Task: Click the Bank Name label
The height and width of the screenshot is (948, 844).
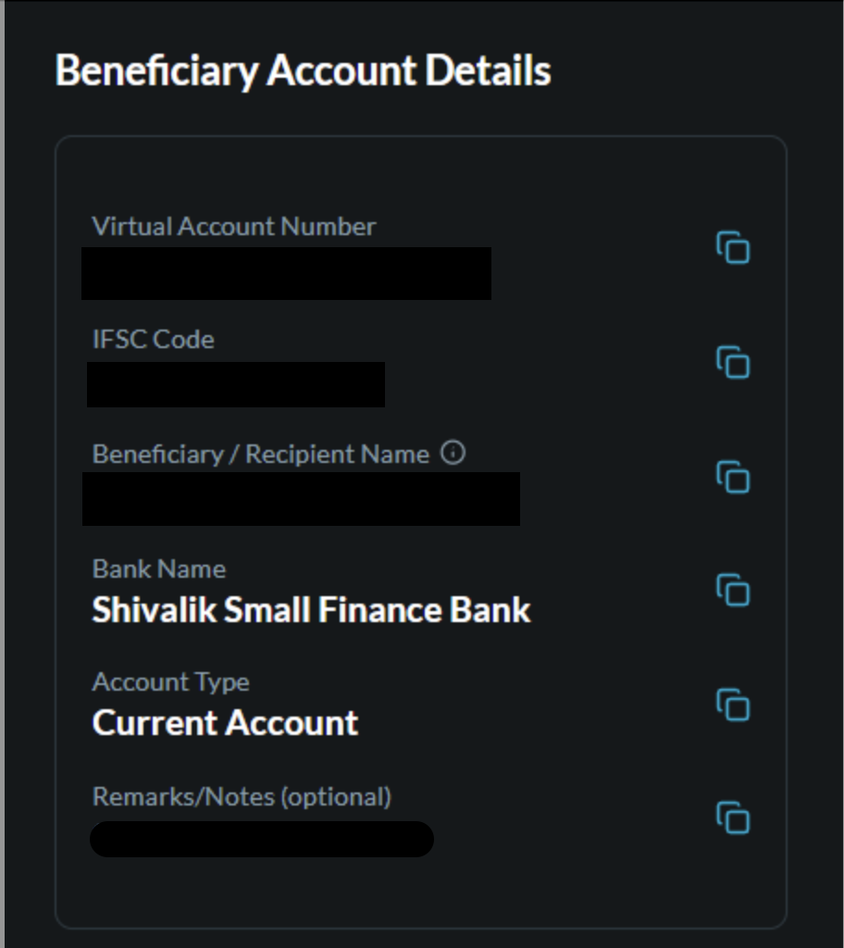Action: (x=158, y=568)
